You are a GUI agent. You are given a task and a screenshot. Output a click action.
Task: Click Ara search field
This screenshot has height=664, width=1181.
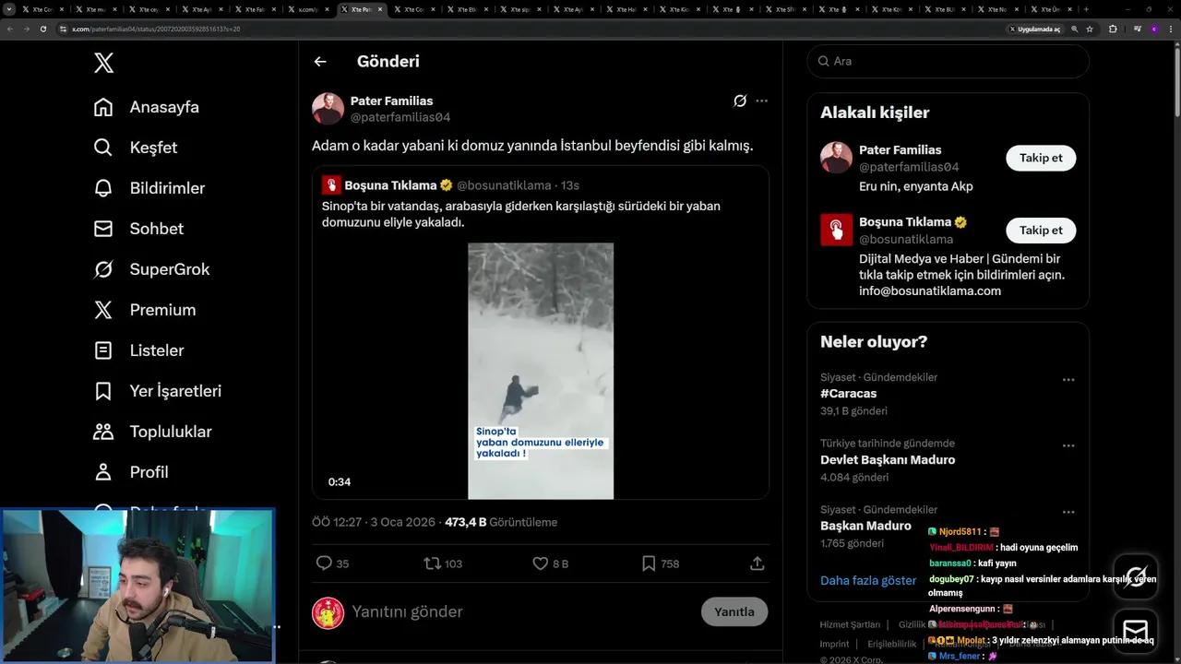[948, 61]
